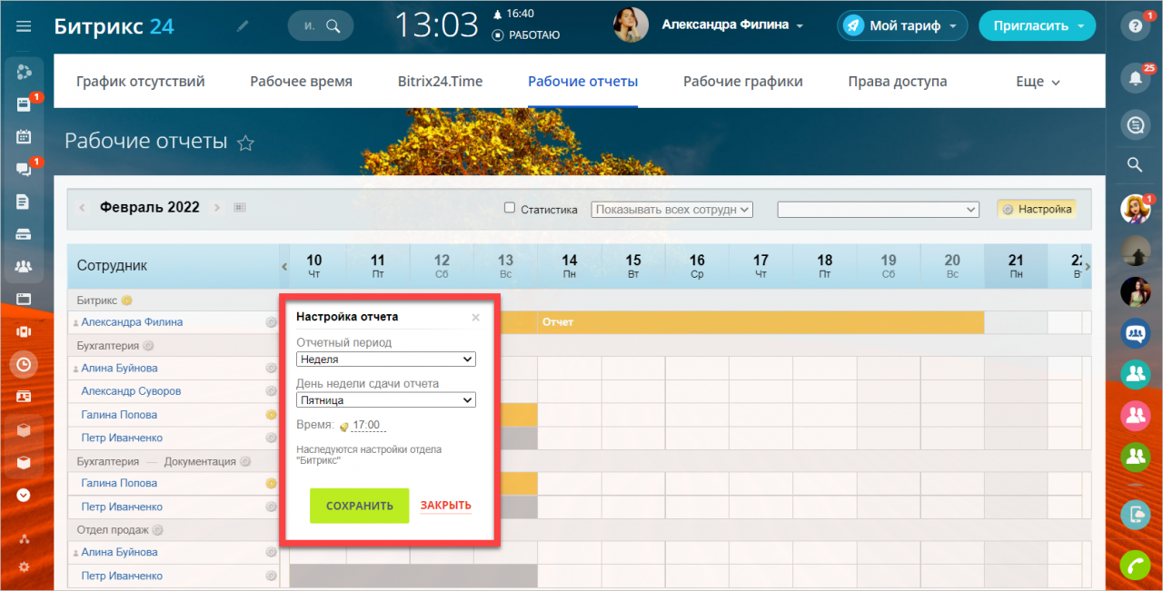Open Александра Филина user menu
1163x591 pixels.
[732, 25]
